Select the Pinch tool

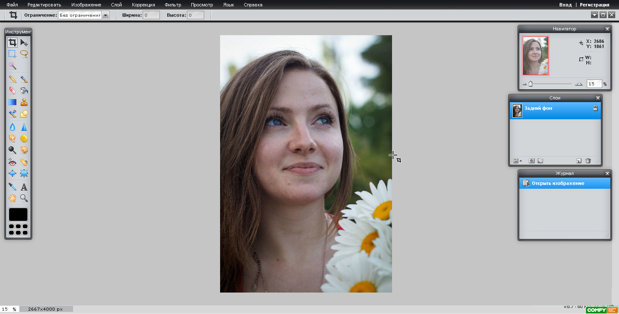pyautogui.click(x=24, y=174)
